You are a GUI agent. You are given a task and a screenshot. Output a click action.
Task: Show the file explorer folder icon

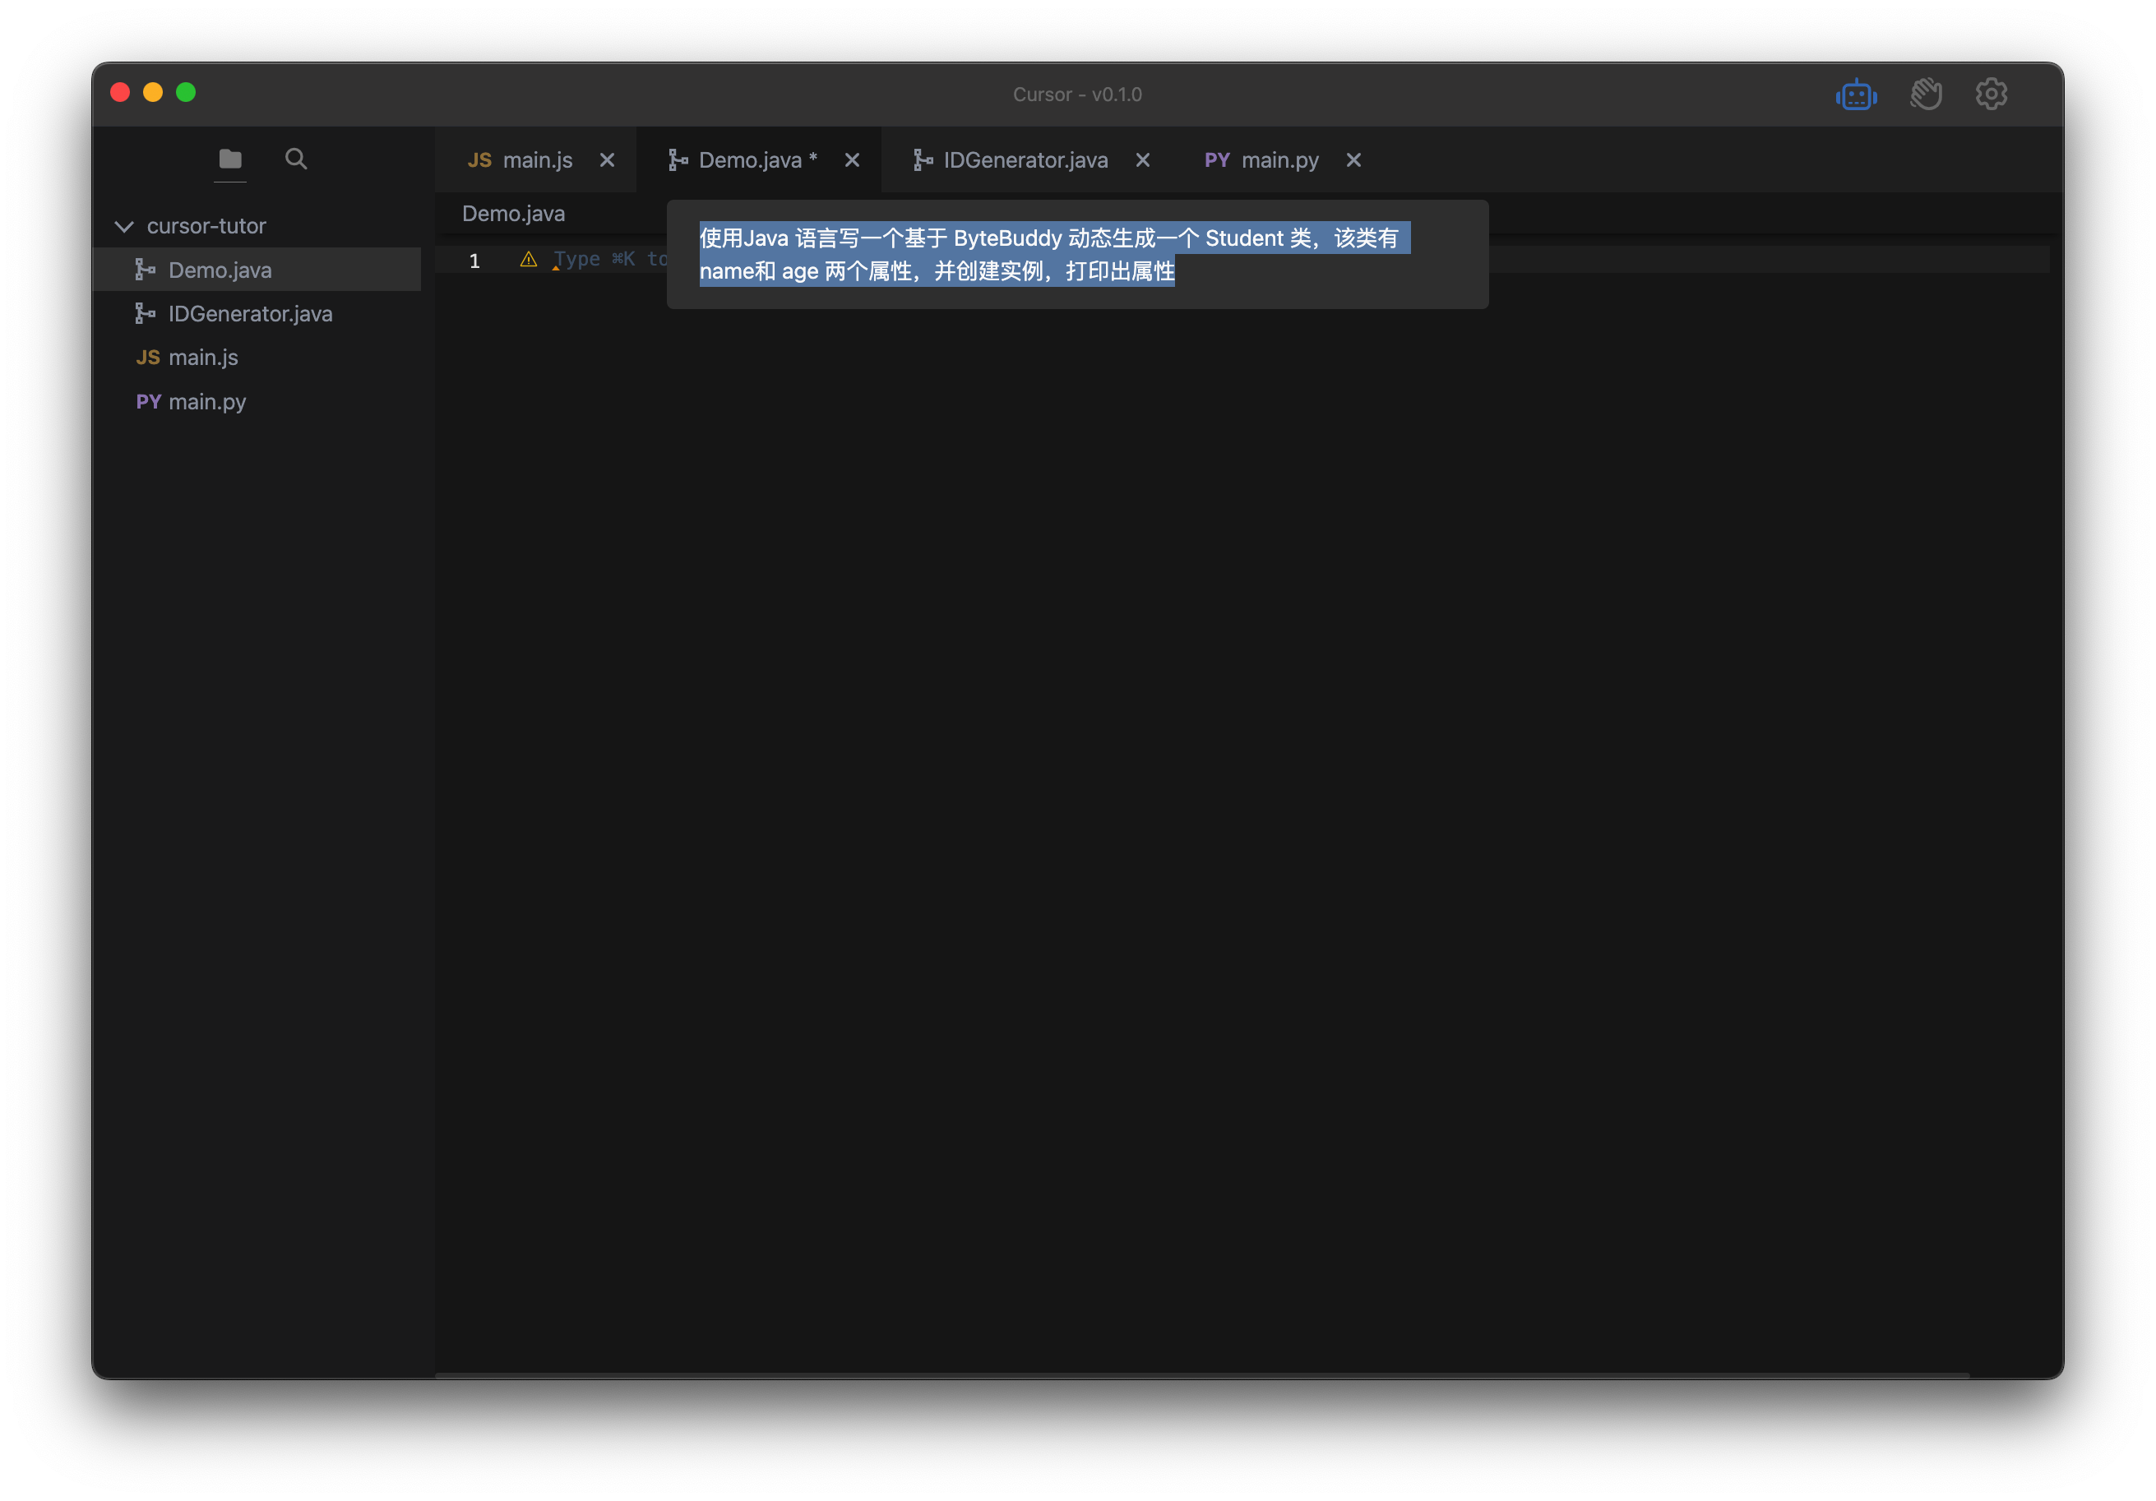click(x=230, y=159)
